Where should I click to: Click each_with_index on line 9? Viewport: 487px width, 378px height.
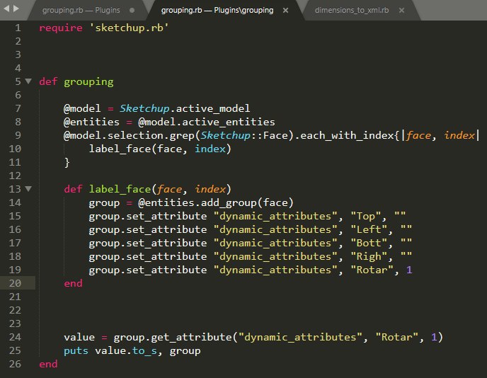pyautogui.click(x=347, y=135)
